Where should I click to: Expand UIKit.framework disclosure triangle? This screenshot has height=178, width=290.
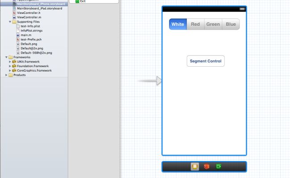pyautogui.click(x=10, y=62)
